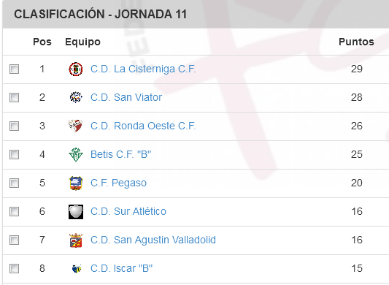This screenshot has height=285, width=389.
Task: Click the green Betis C.F. "B" crest
Action: point(76,154)
